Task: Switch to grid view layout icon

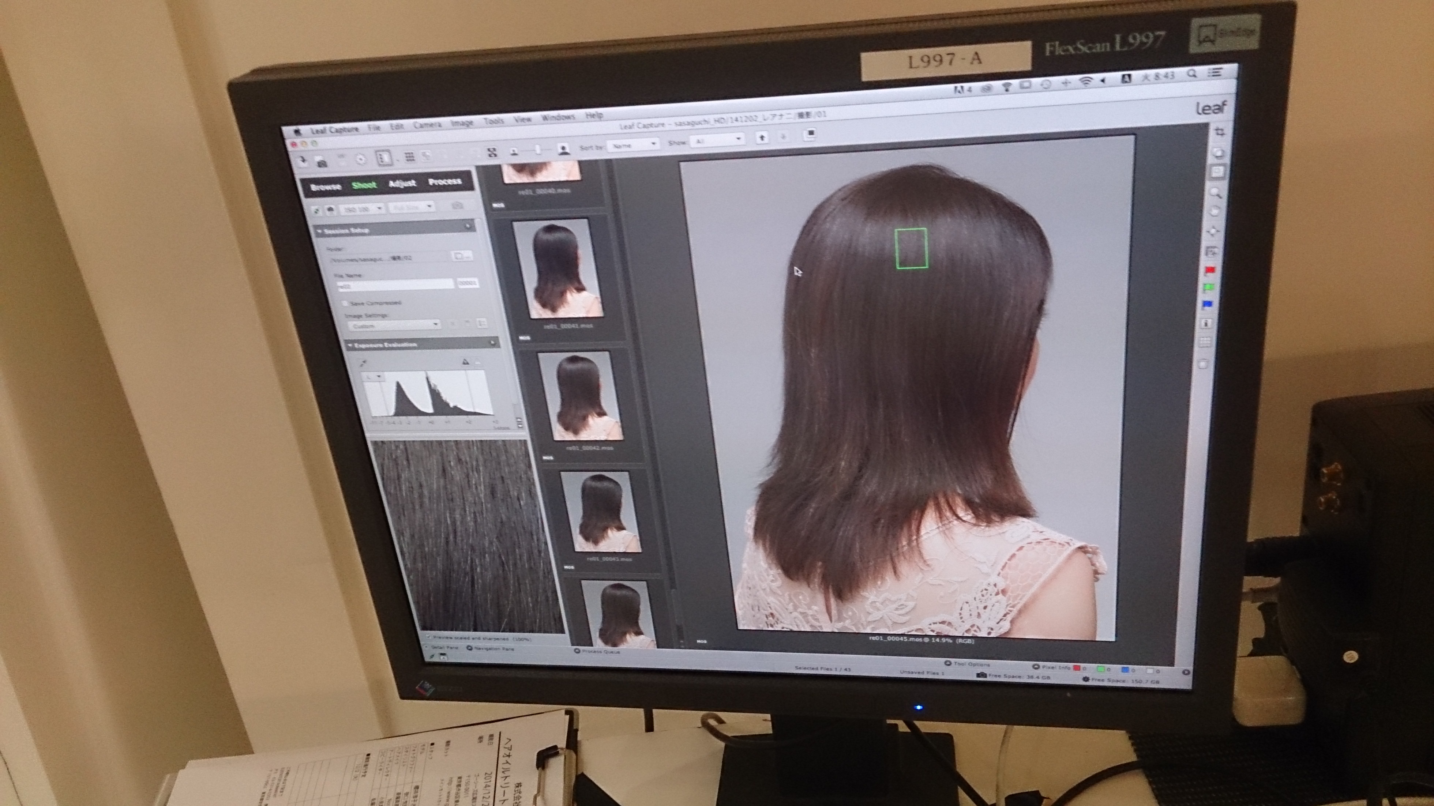Action: (410, 157)
